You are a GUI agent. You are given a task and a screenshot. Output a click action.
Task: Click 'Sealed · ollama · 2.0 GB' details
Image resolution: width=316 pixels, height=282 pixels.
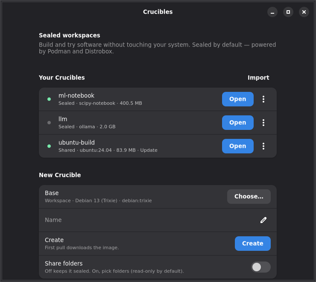(x=87, y=126)
